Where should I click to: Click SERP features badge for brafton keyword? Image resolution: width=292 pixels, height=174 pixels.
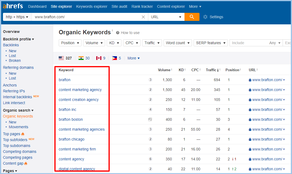(x=150, y=80)
